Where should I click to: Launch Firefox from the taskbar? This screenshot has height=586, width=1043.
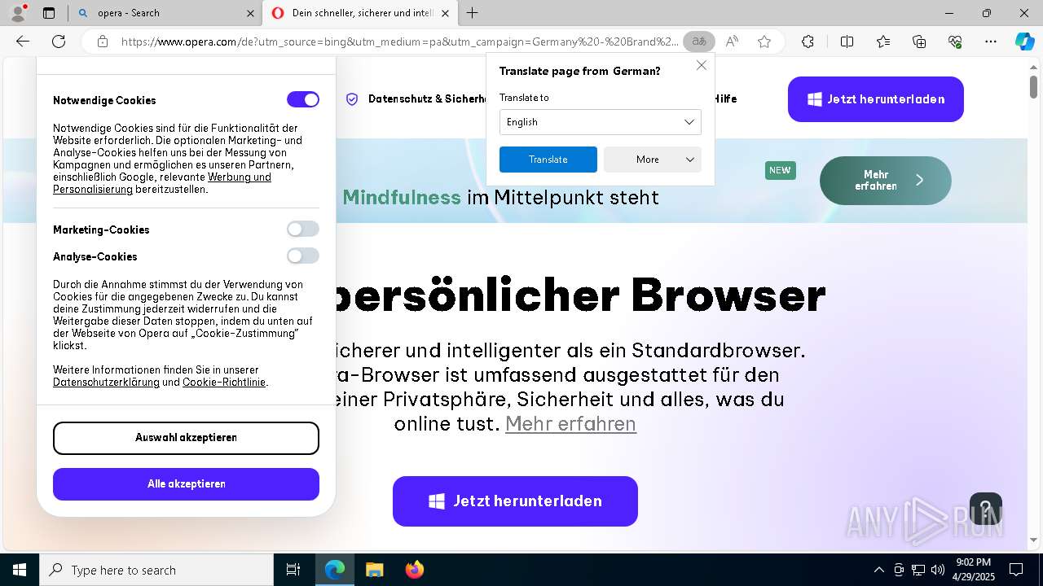coord(414,570)
